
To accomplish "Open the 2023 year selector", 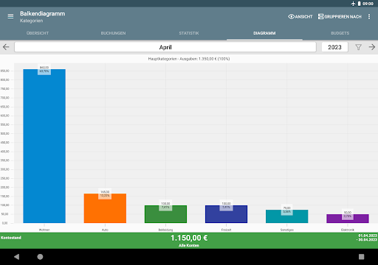I will 334,47.
